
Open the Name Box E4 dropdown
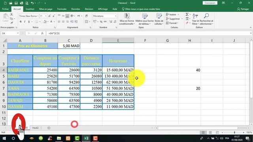pos(18,33)
